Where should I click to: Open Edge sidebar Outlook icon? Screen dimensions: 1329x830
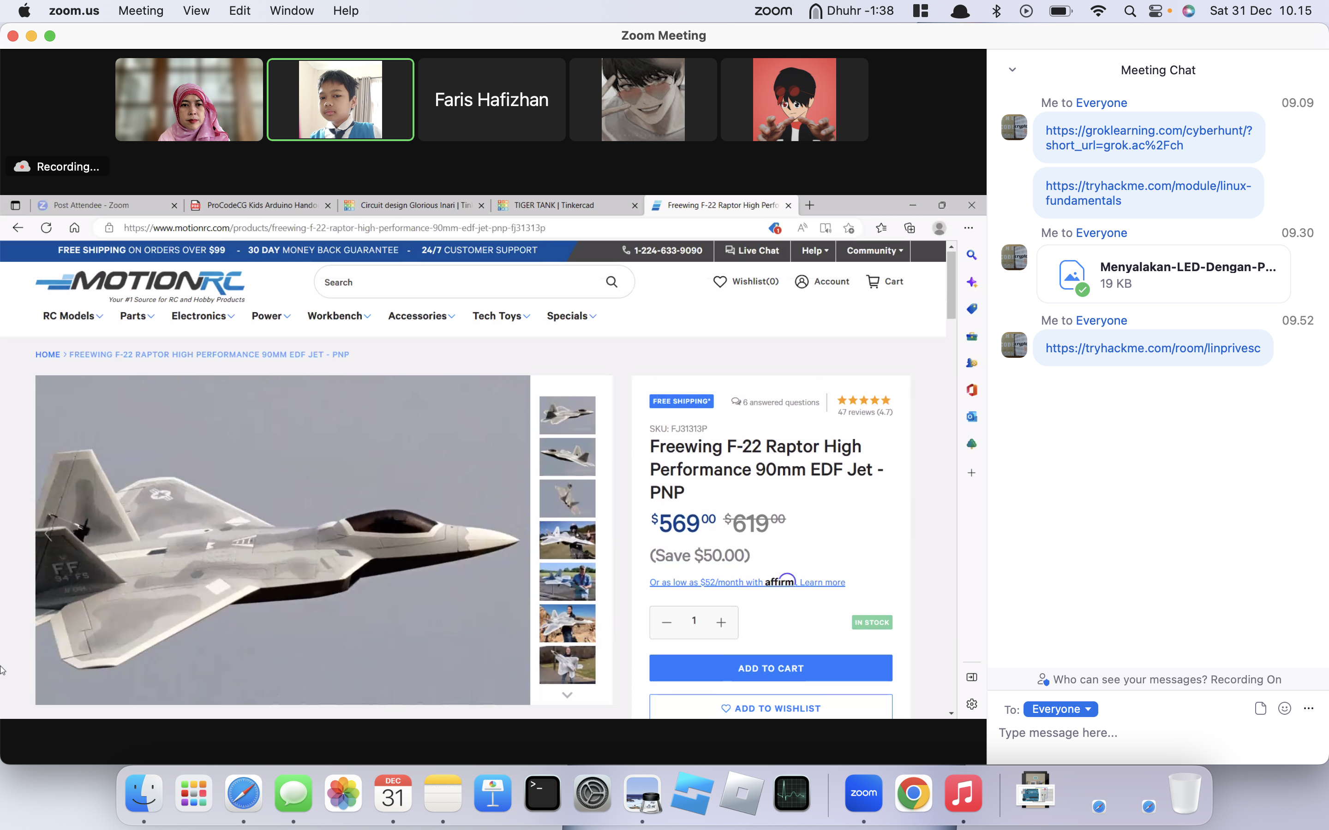tap(971, 417)
